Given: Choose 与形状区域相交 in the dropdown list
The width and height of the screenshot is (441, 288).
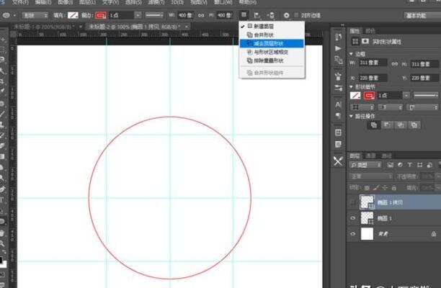Looking at the screenshot, I should click(x=272, y=52).
